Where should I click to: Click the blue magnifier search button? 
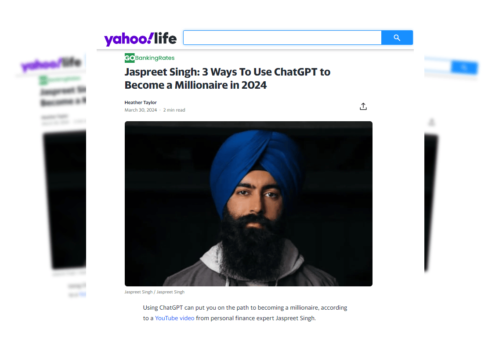point(397,38)
